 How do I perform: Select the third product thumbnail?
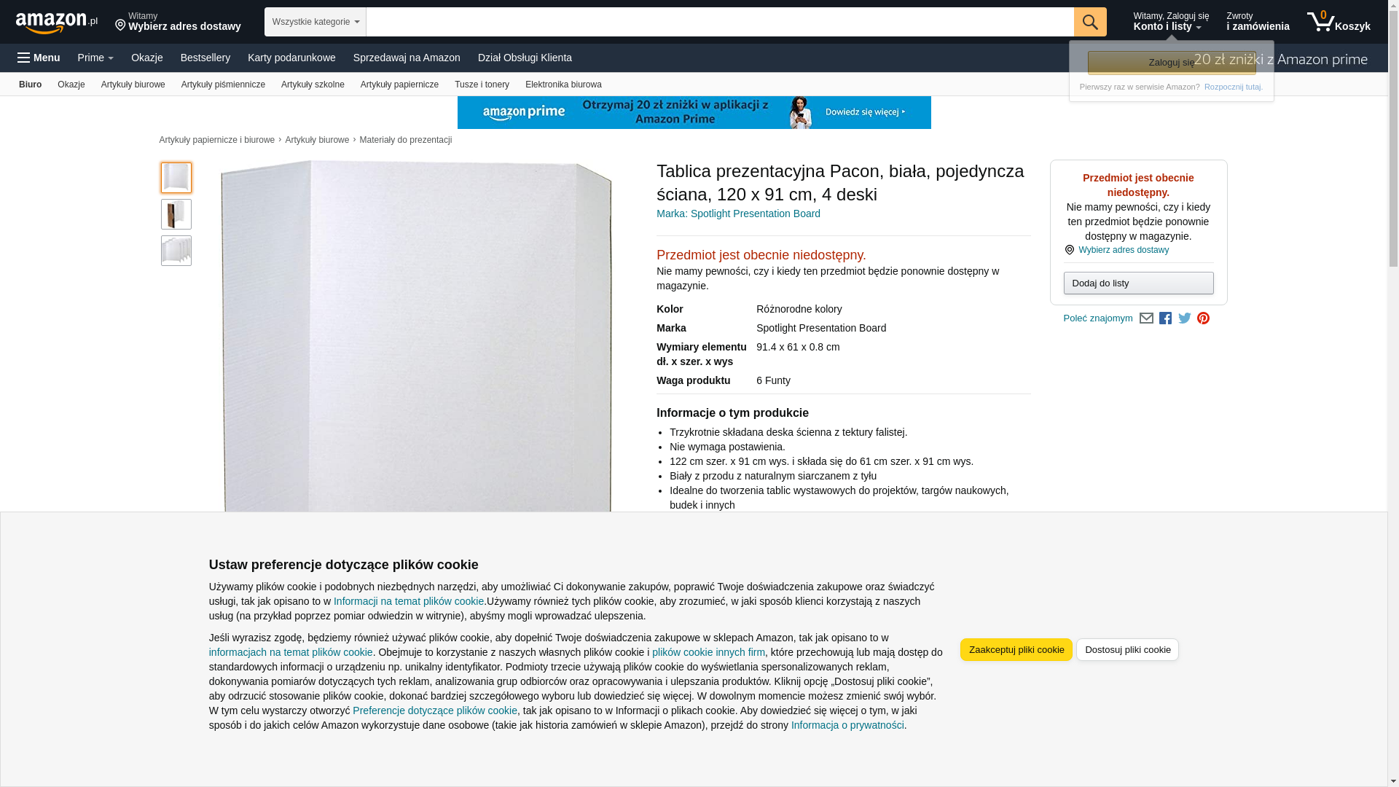176,251
